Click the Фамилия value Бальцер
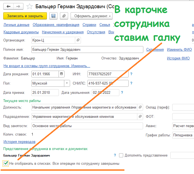This screenshot has width=194, height=174. pyautogui.click(x=28, y=58)
